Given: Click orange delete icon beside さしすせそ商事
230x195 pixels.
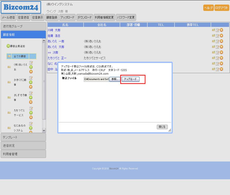Looking at the screenshot, I should (31, 102).
